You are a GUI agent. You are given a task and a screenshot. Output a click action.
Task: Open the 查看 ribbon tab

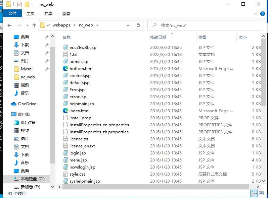click(66, 13)
